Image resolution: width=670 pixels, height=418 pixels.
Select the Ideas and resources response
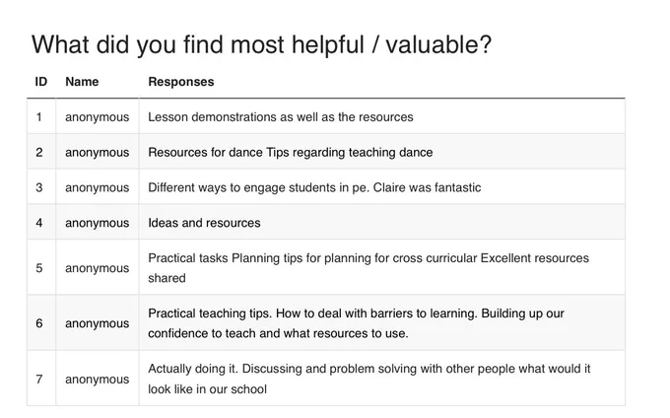pos(204,223)
